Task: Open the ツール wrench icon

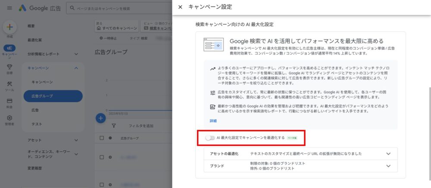Action: [9, 84]
